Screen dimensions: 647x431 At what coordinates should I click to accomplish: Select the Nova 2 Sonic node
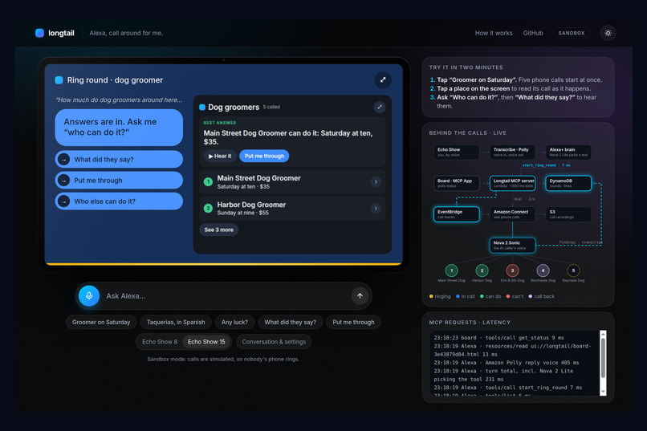512,245
